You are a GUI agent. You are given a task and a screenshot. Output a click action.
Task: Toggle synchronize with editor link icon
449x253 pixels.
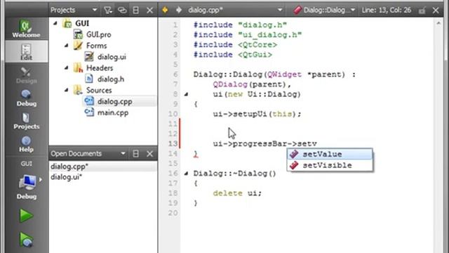point(122,11)
